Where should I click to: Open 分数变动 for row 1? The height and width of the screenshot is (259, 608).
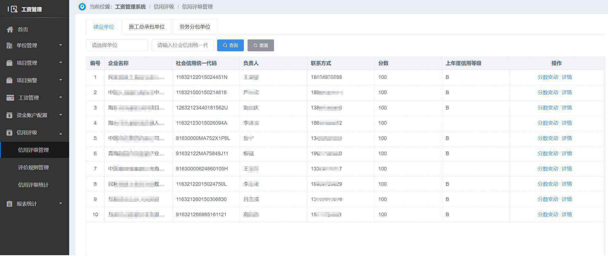(x=548, y=77)
